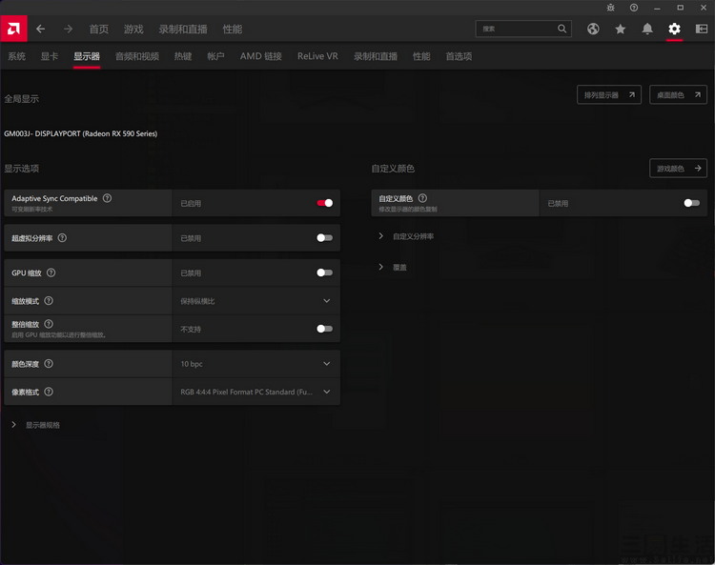The image size is (715, 565).
Task: Open 像素格式 RGB 4:4:4 dropdown
Action: pos(255,392)
